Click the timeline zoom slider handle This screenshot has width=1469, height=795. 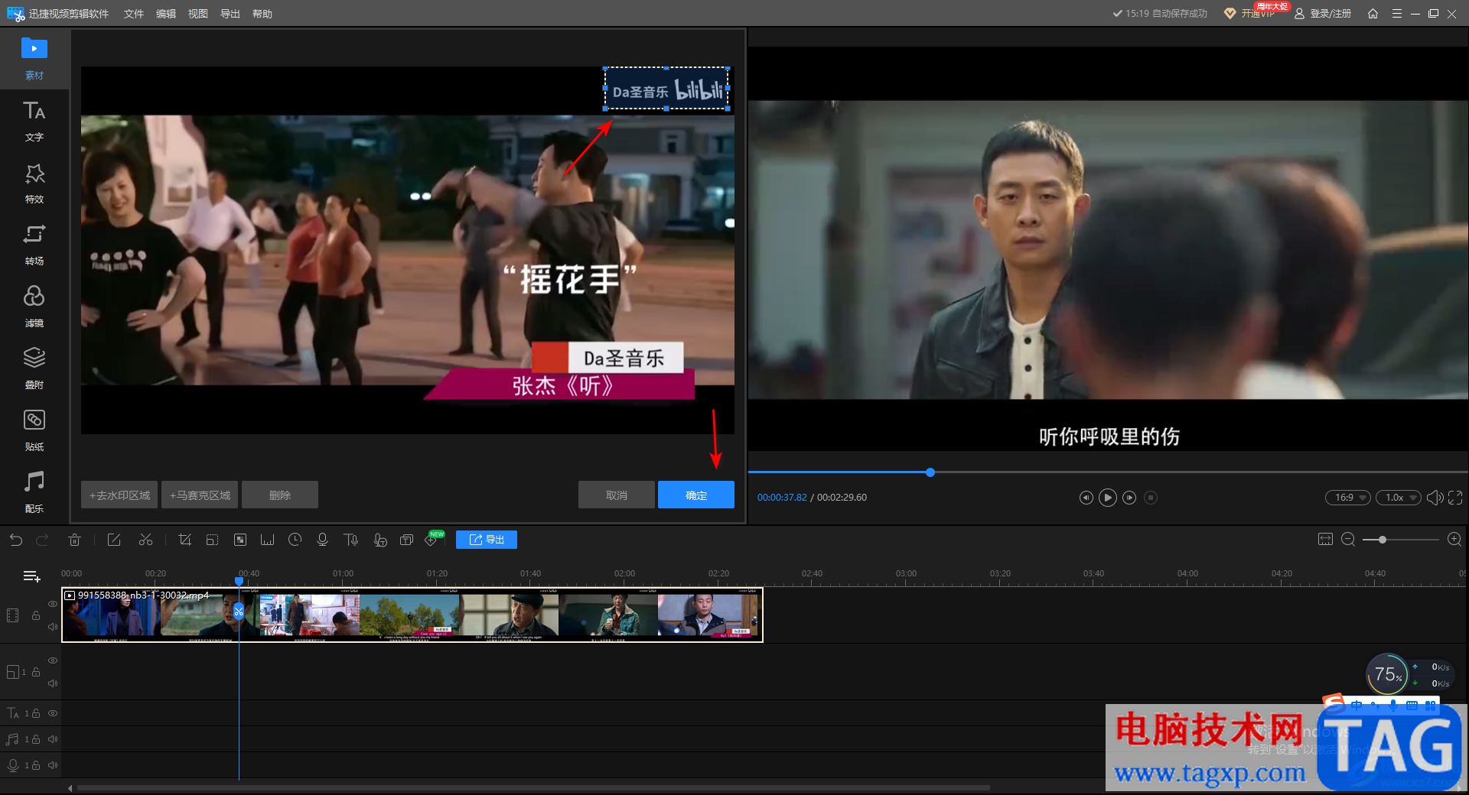[x=1383, y=540]
